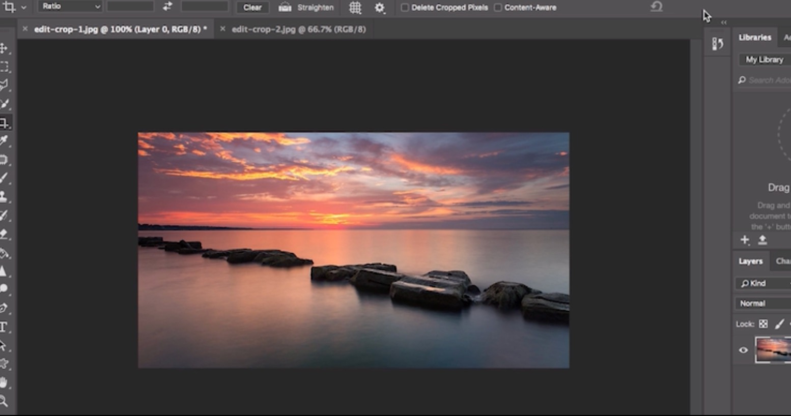Add content with Libraries plus icon
Screen dimensions: 791x416
745,240
